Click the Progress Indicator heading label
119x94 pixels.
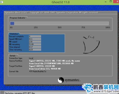tap(18, 18)
